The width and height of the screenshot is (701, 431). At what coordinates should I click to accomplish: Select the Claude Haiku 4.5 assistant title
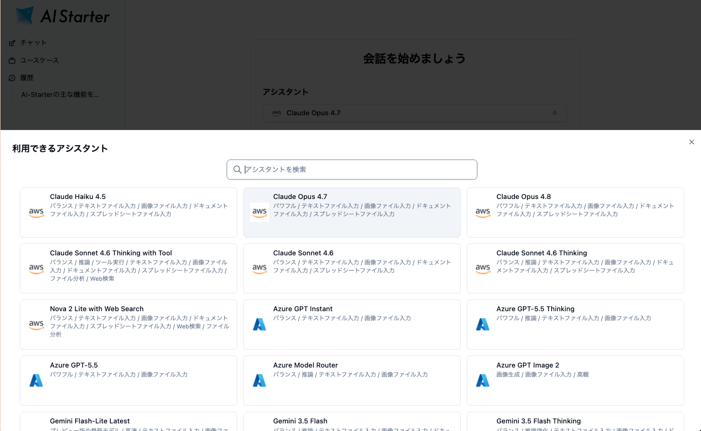[78, 196]
